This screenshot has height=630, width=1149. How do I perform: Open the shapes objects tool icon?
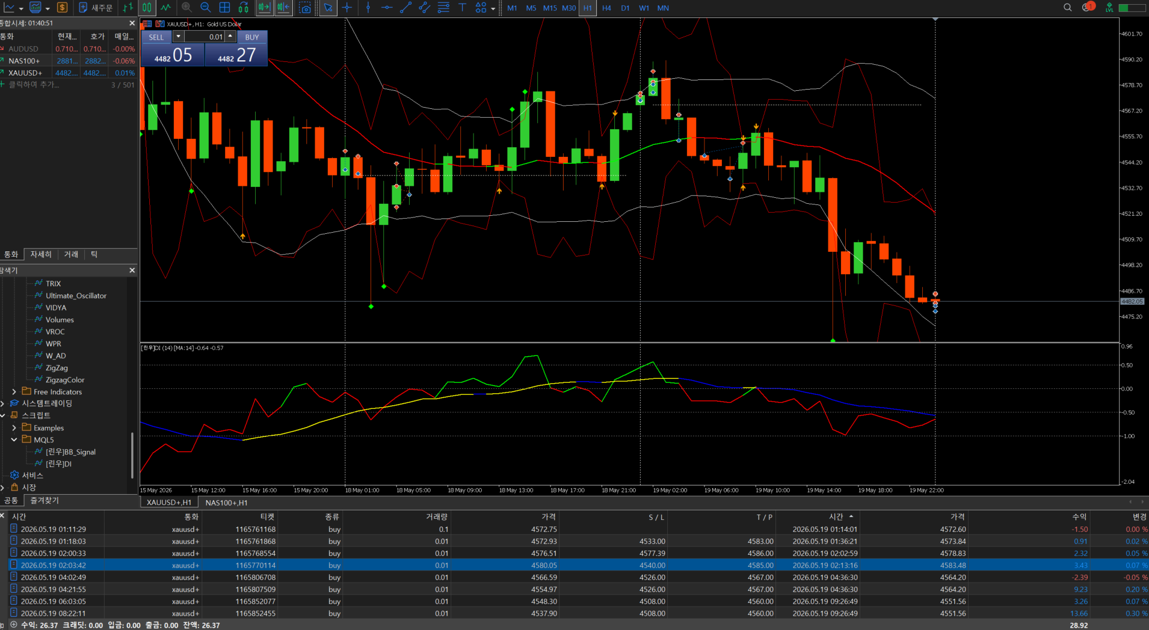[481, 8]
